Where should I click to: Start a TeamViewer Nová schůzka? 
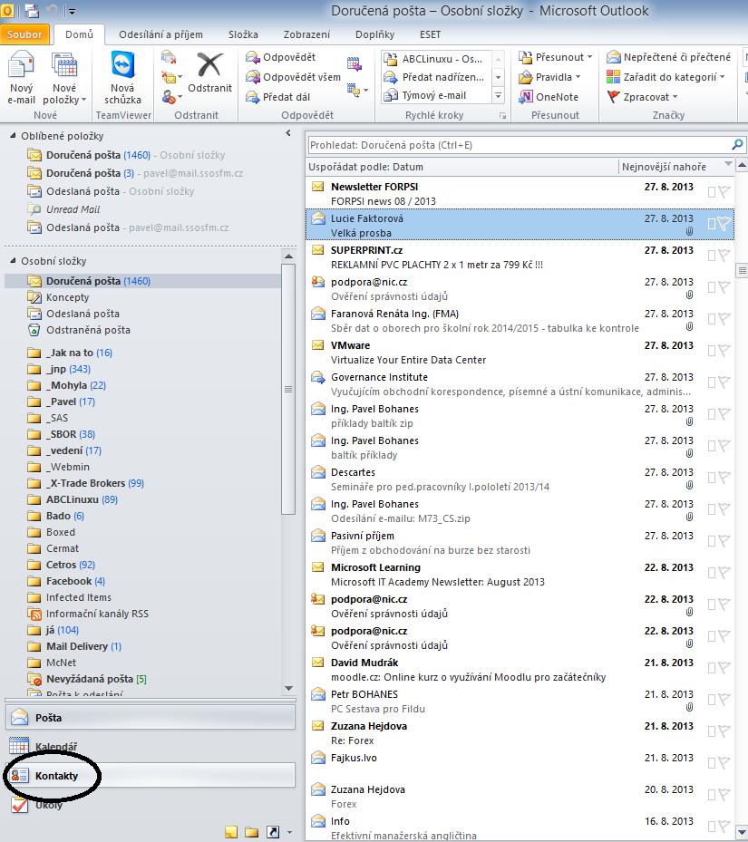pyautogui.click(x=122, y=77)
